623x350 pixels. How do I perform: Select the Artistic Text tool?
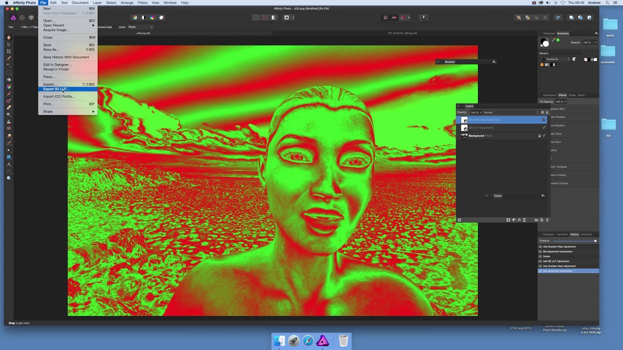tap(9, 164)
